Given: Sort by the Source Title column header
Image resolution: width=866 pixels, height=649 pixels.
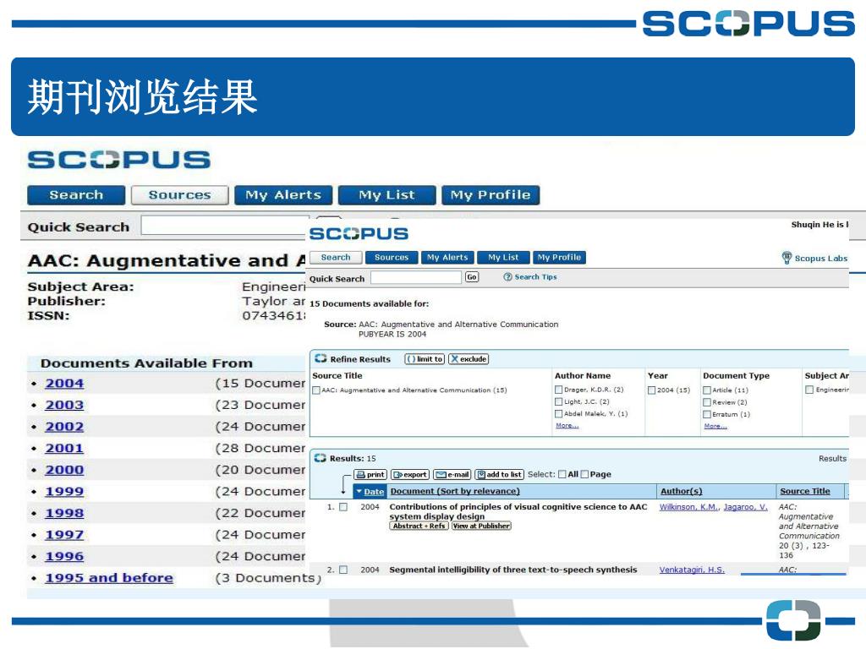Looking at the screenshot, I should click(805, 491).
